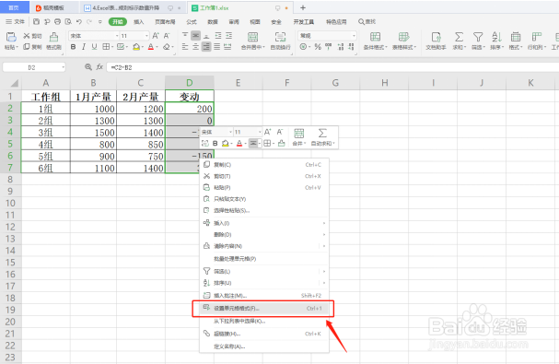Toggle Italic in the ribbon

(84, 47)
